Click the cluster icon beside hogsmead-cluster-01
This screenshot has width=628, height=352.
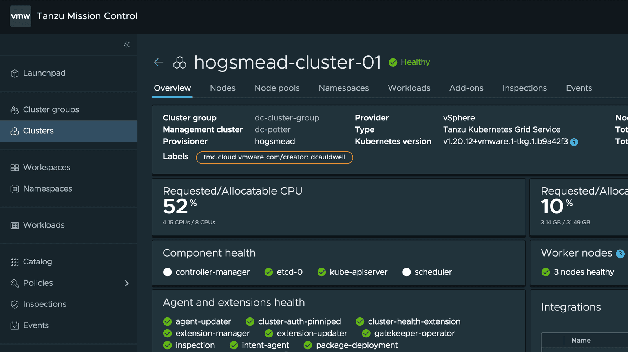tap(180, 62)
